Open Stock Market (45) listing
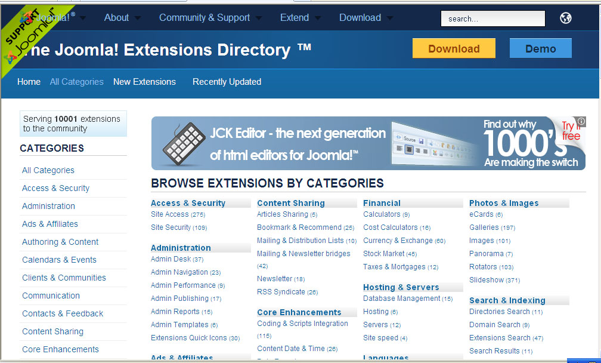601x363 pixels. click(390, 254)
